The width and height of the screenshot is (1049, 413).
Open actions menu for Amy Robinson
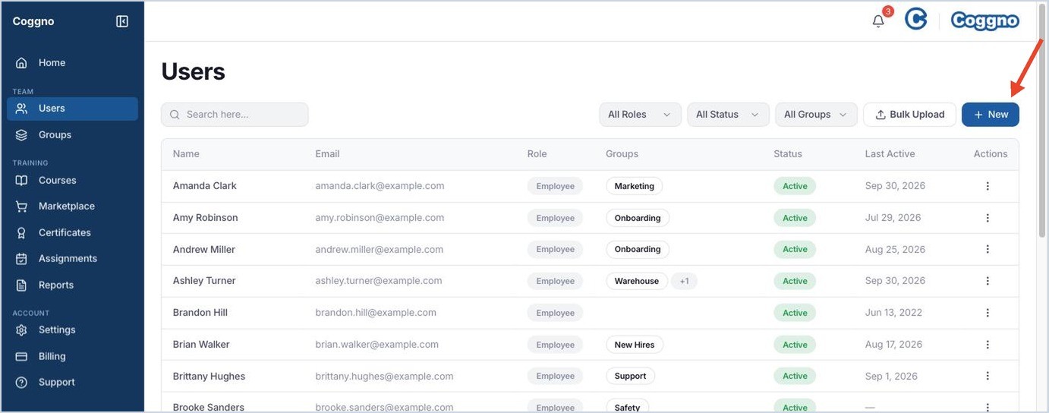988,218
